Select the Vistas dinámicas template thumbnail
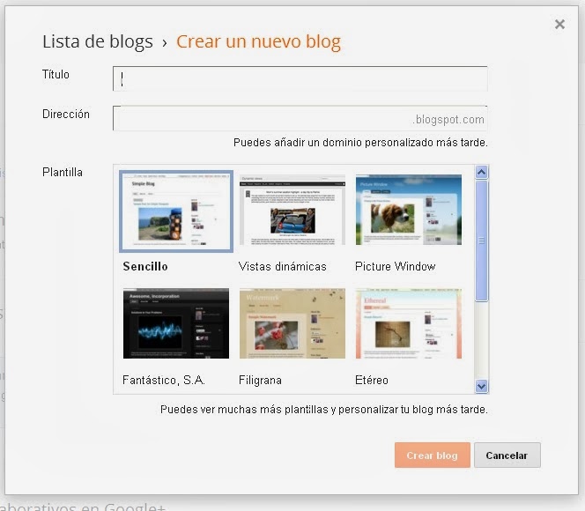This screenshot has height=511, width=585. pyautogui.click(x=292, y=210)
